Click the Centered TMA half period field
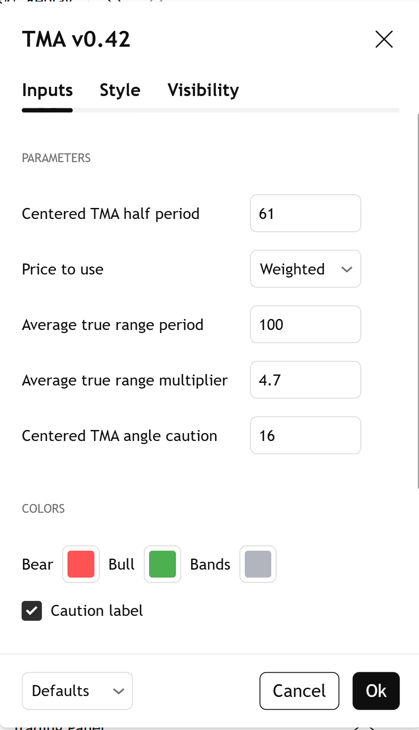 point(305,213)
